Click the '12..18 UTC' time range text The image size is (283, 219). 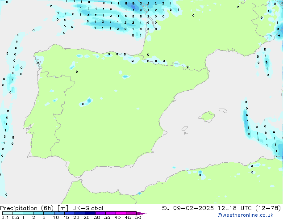pyautogui.click(x=234, y=208)
